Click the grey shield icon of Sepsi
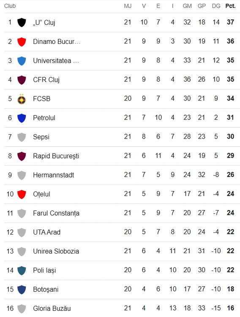This screenshot has width=240, height=317. (x=22, y=137)
